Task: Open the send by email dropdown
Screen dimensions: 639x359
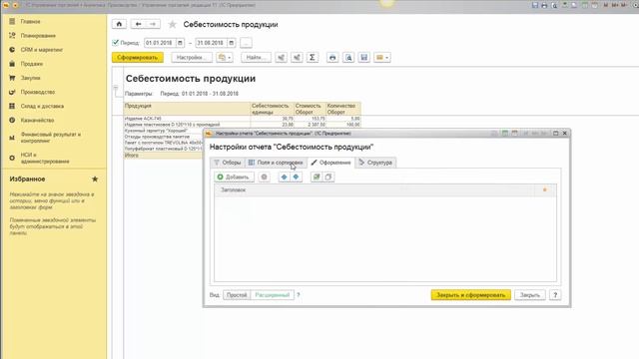Action: coord(382,58)
